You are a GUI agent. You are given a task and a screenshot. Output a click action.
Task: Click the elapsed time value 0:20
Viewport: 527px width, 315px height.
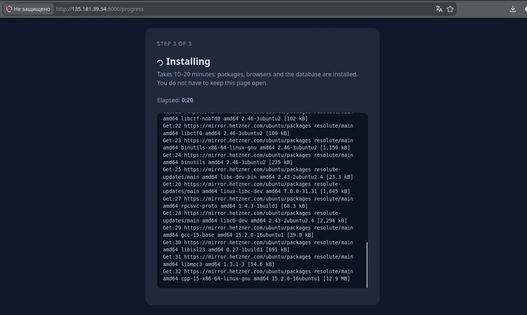tap(187, 100)
